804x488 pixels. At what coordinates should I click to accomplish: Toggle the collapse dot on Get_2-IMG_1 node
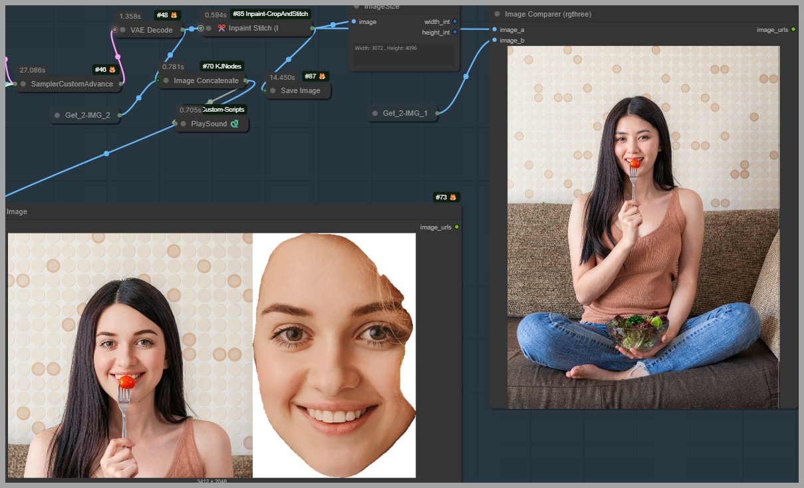[375, 114]
